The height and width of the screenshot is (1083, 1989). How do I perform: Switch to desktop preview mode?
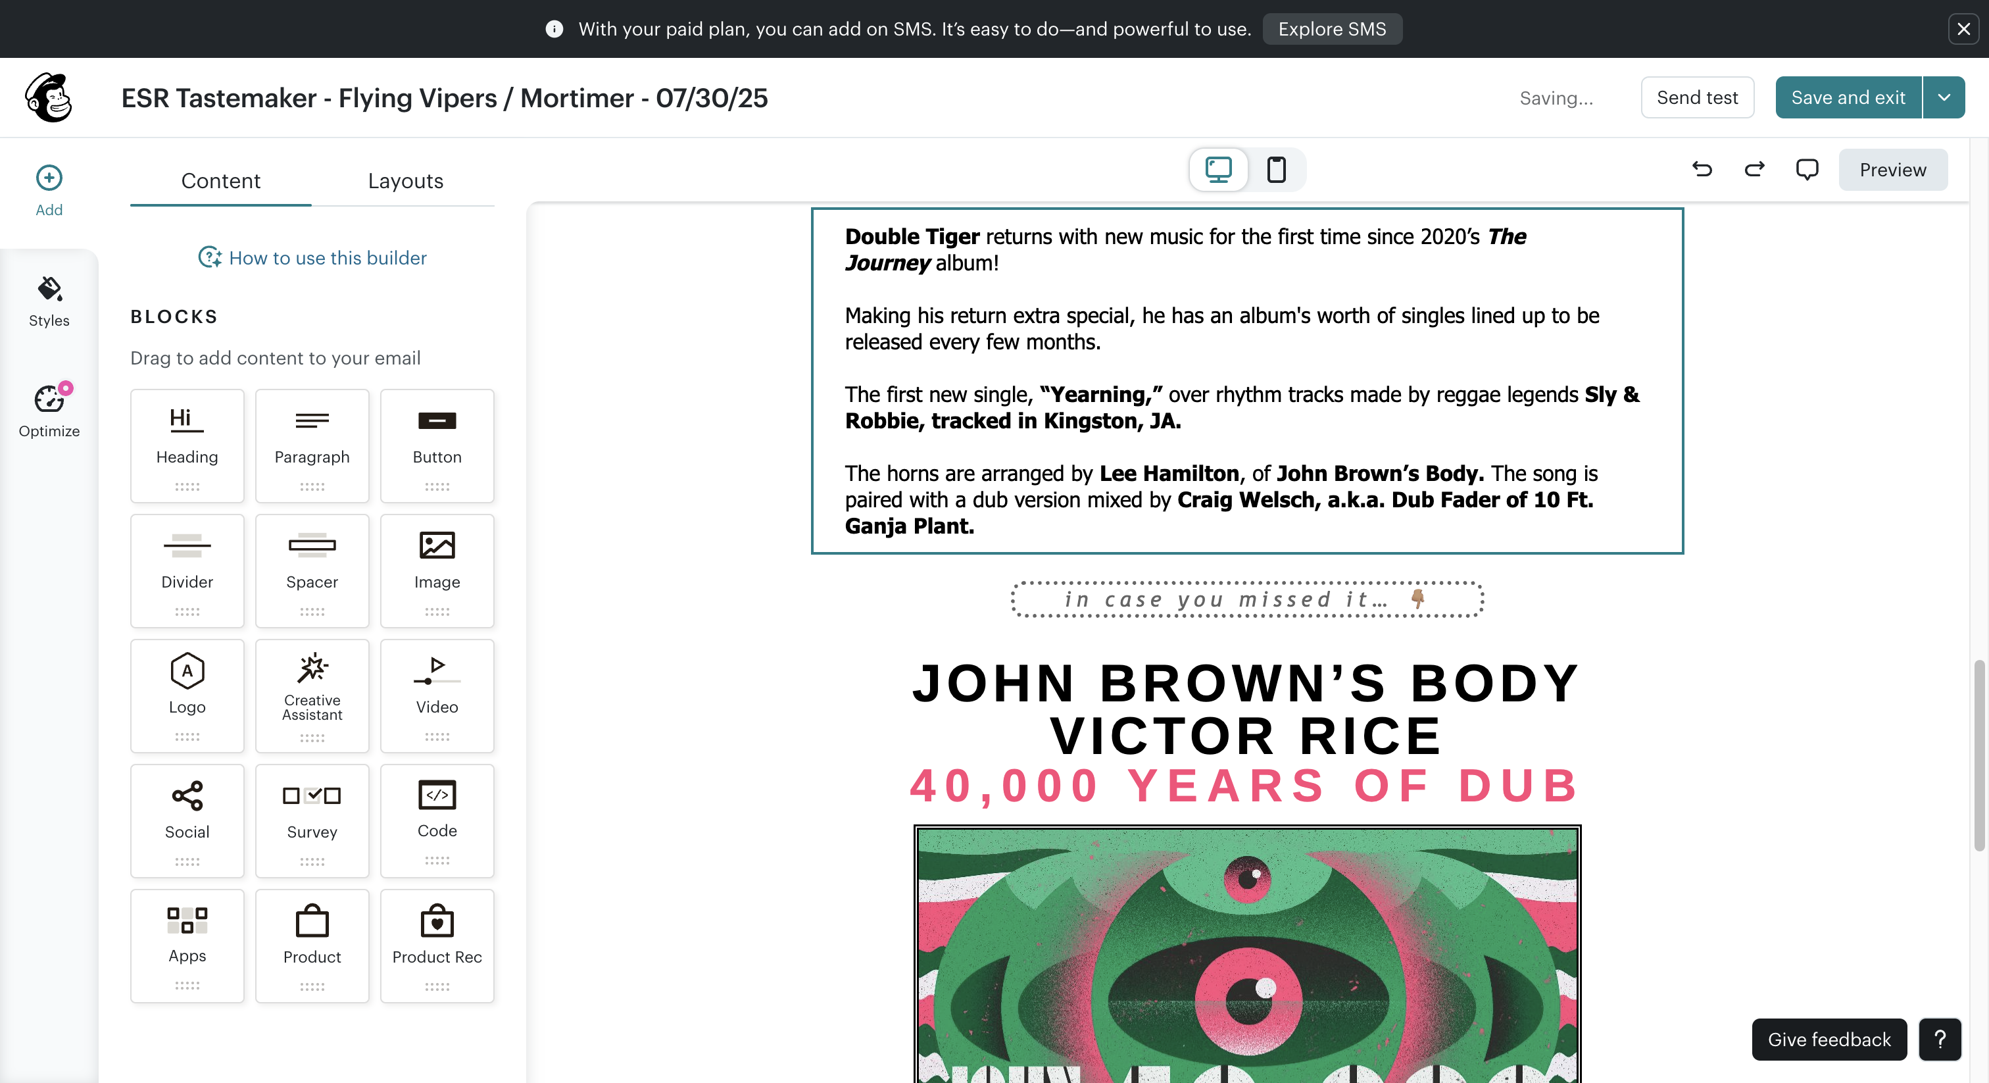click(1218, 169)
